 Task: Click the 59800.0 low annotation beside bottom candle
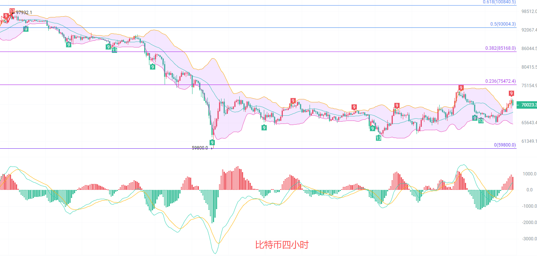coord(200,148)
